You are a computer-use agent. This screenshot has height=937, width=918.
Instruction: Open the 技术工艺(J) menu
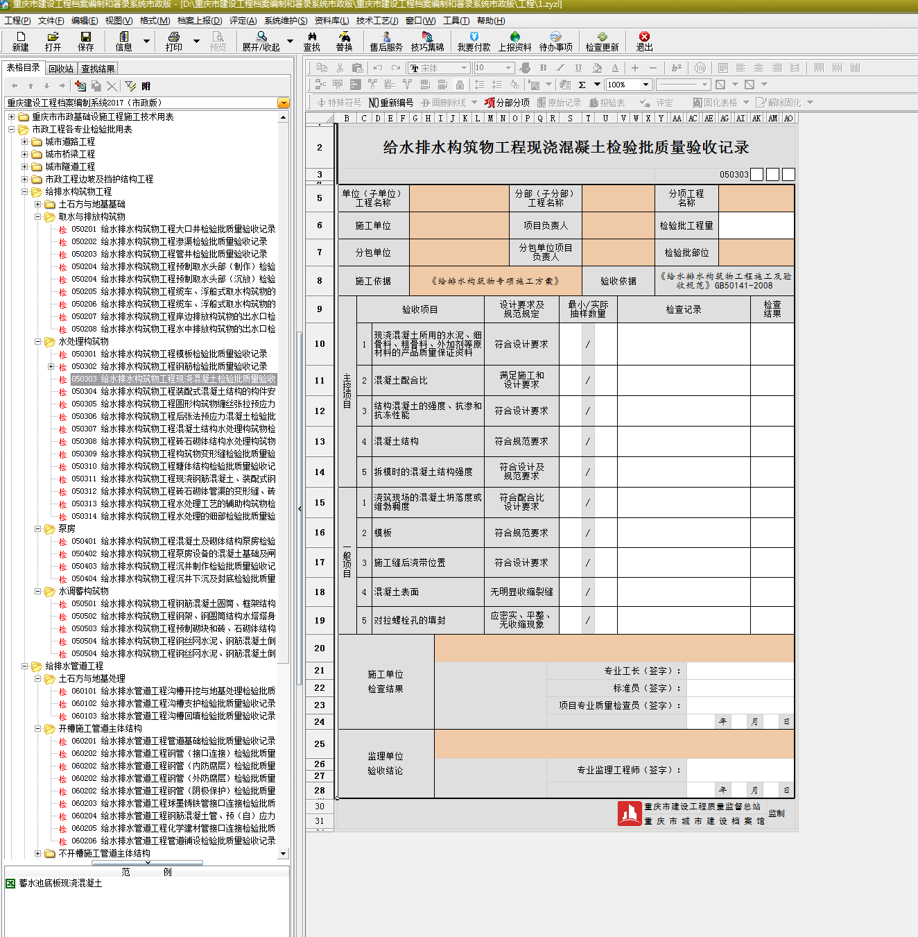coord(377,21)
